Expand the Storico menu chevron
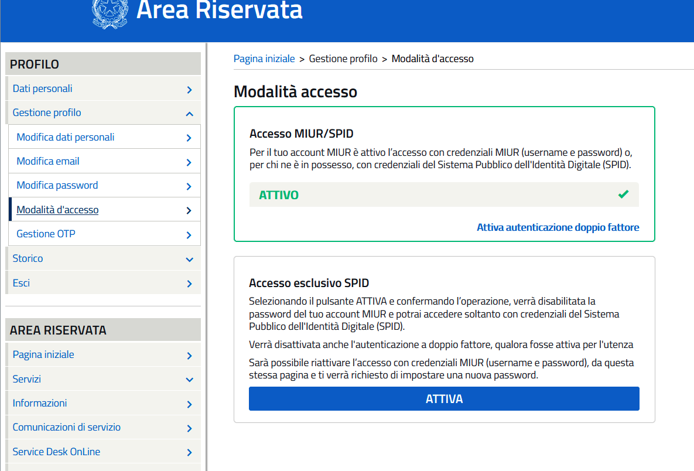Viewport: 694px width, 471px height. [189, 260]
